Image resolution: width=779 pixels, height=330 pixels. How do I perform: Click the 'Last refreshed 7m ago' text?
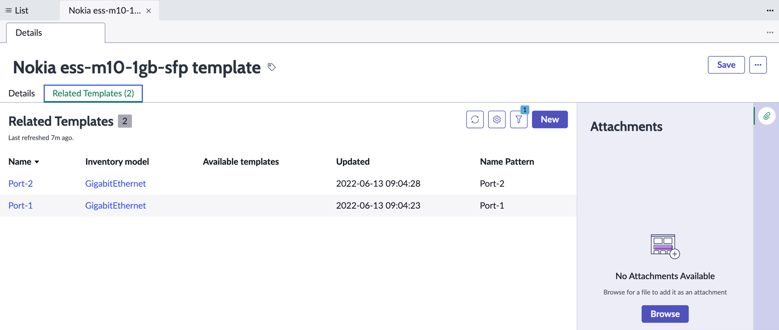[x=41, y=138]
